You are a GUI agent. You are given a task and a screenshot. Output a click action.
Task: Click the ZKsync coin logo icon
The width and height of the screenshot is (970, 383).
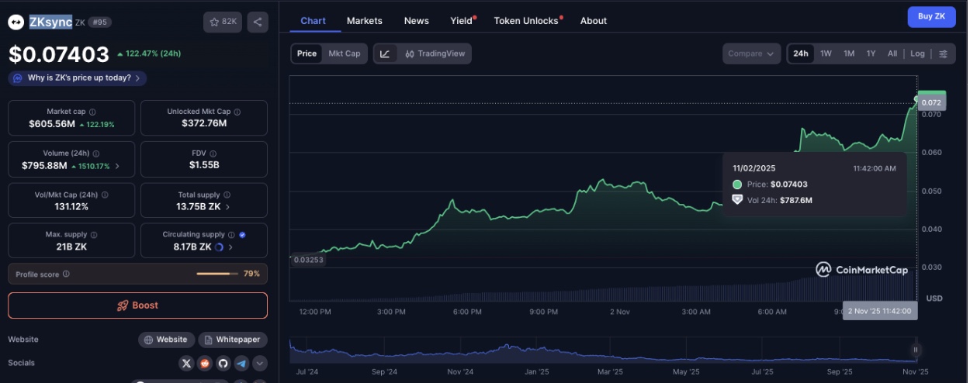coord(16,22)
